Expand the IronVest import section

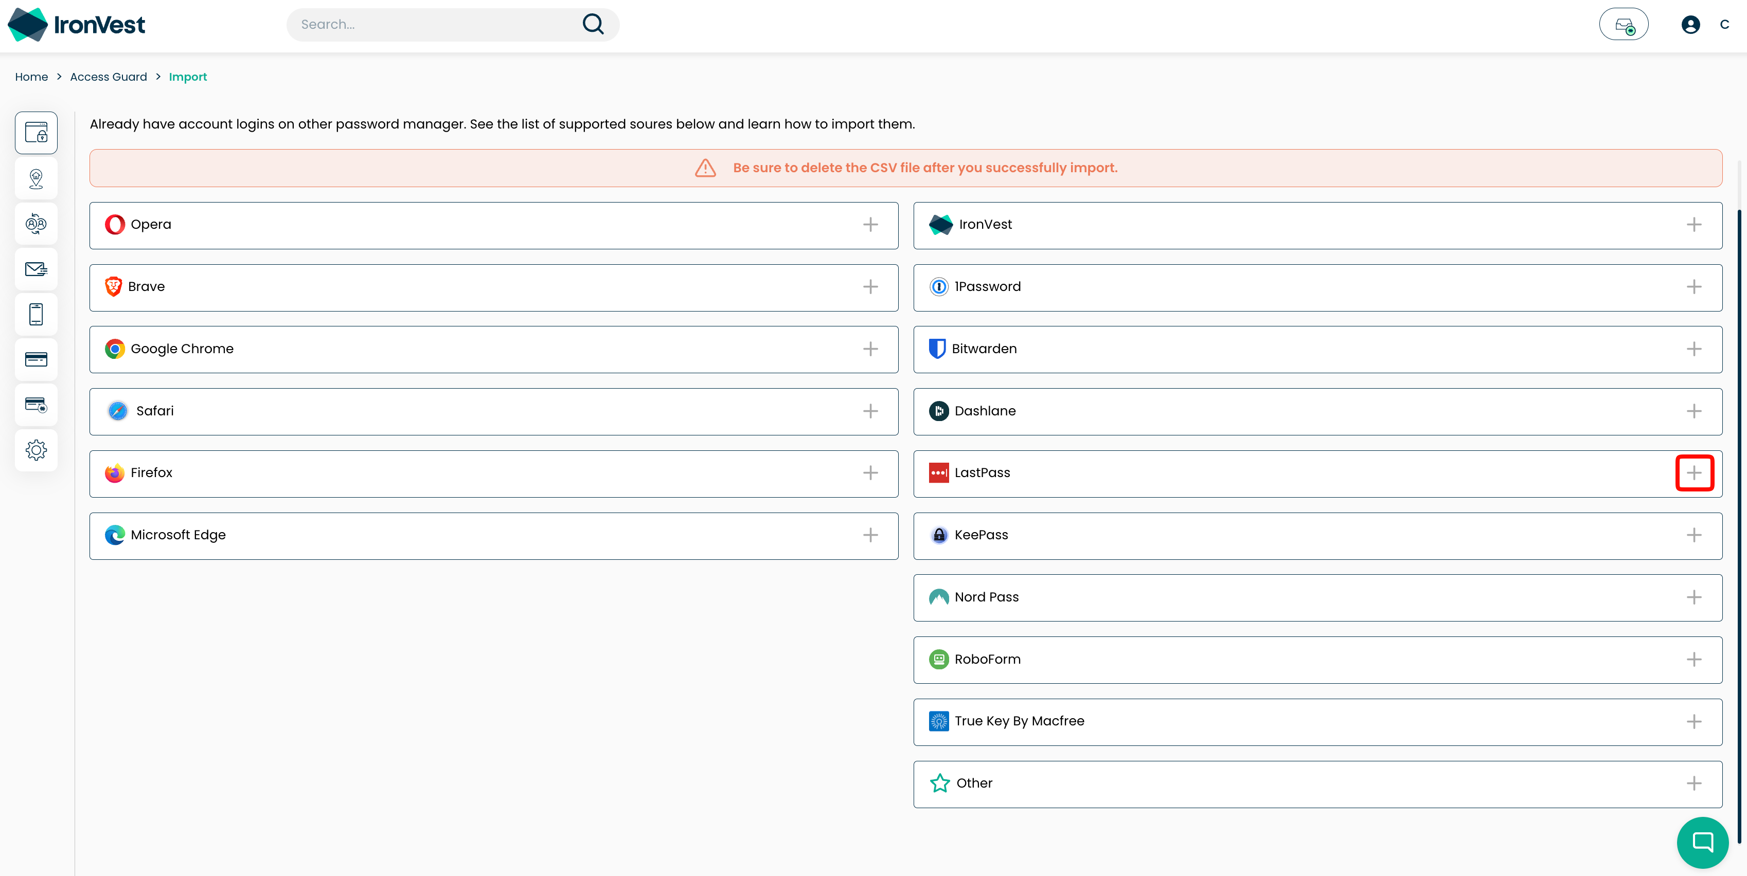(x=1693, y=224)
